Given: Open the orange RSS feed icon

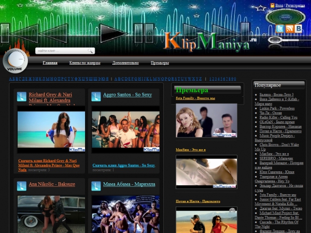Looking at the screenshot, I should pyautogui.click(x=289, y=29).
